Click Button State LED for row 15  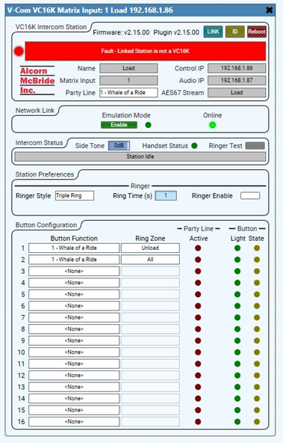(257, 410)
